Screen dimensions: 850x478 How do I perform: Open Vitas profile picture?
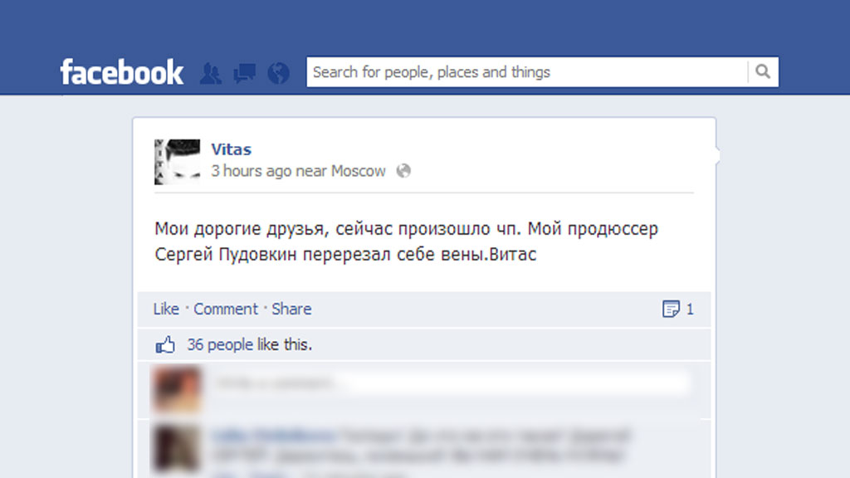tap(178, 162)
